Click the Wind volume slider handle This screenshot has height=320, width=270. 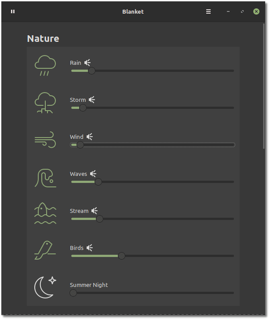click(80, 145)
